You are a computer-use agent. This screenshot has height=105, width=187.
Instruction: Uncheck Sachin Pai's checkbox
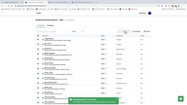point(38,49)
